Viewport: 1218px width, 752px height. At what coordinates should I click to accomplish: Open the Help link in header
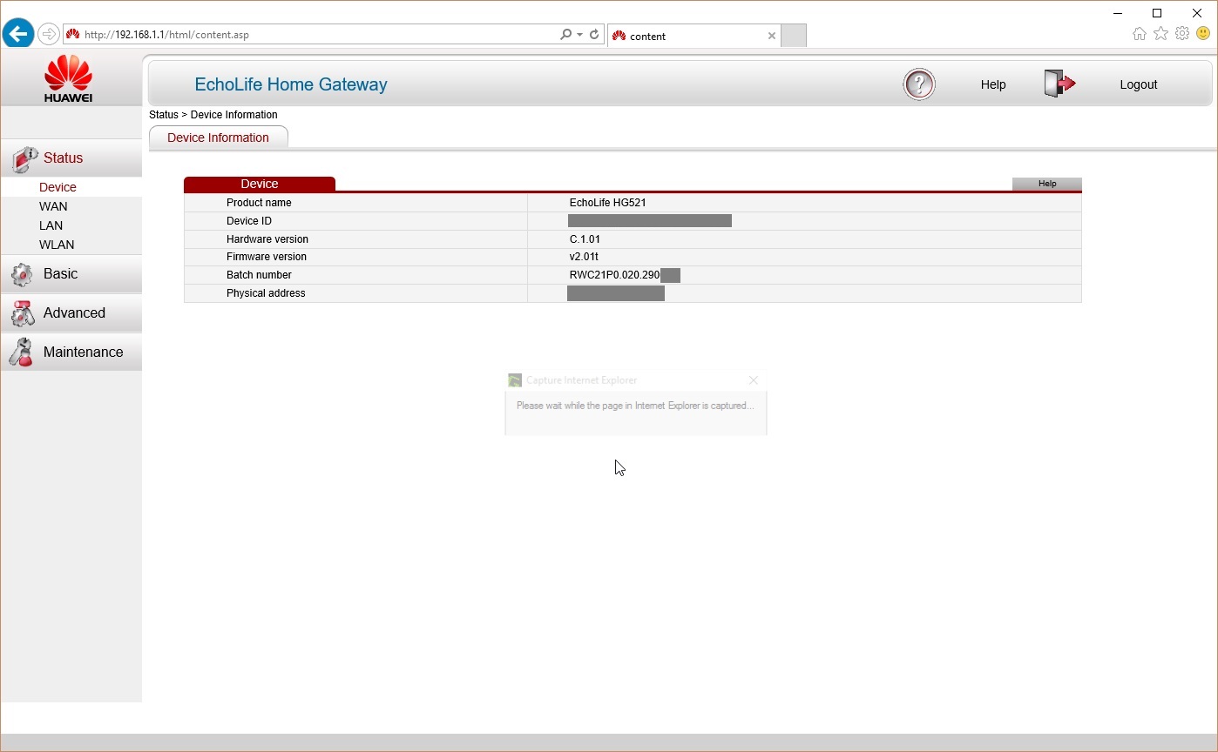993,84
